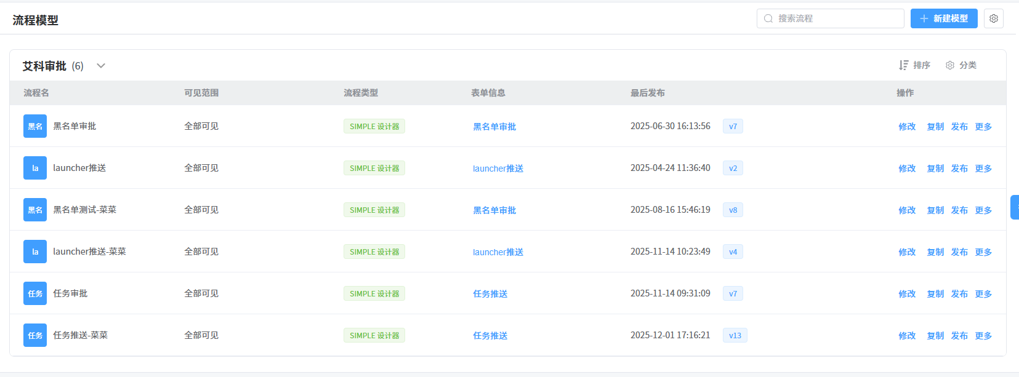This screenshot has width=1019, height=377.
Task: Click 发布 for 黑名单测试-菜菜
Action: pyautogui.click(x=959, y=210)
